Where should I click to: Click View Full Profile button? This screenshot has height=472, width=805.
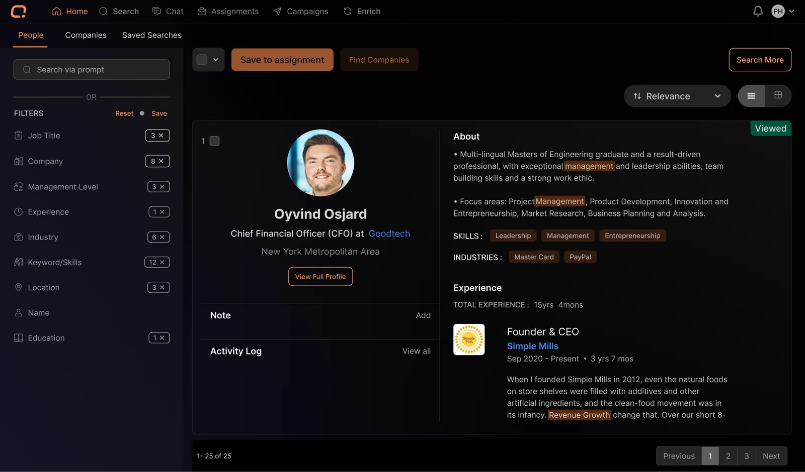[320, 277]
